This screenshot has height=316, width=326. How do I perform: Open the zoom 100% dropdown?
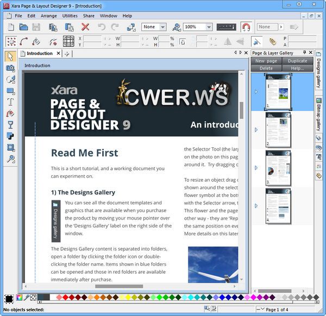[209, 27]
